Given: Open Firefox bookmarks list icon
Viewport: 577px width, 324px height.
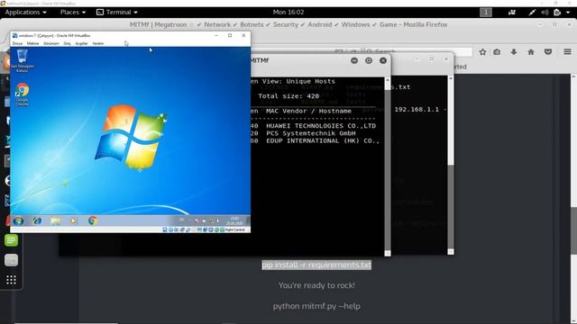Looking at the screenshot, I should [x=497, y=52].
